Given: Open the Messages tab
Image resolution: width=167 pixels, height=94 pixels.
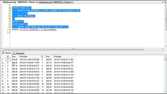Looking at the screenshot, I should [x=18, y=53].
